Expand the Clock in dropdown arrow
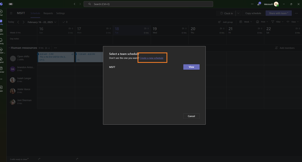302x162 pixels. coord(238,13)
